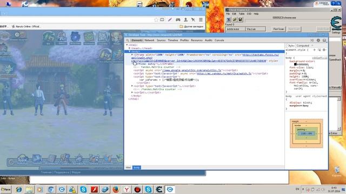Open the process list icon in Cheat Engine
Image resolution: width=346 pixels, height=194 pixels.
(x=228, y=19)
